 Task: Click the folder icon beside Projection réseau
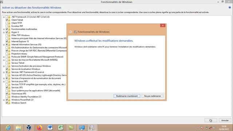click(x=9, y=54)
